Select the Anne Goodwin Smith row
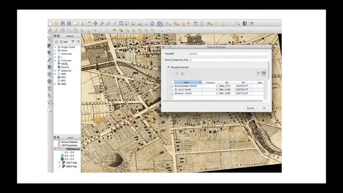This screenshot has width=343, height=193. [218, 86]
